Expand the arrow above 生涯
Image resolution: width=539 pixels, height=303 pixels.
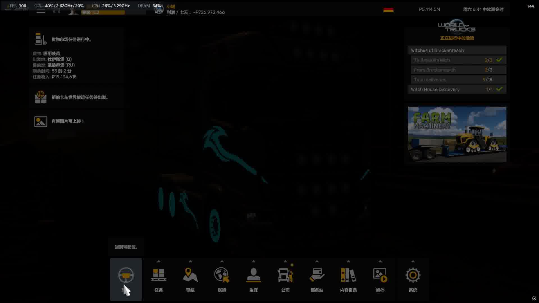click(253, 261)
